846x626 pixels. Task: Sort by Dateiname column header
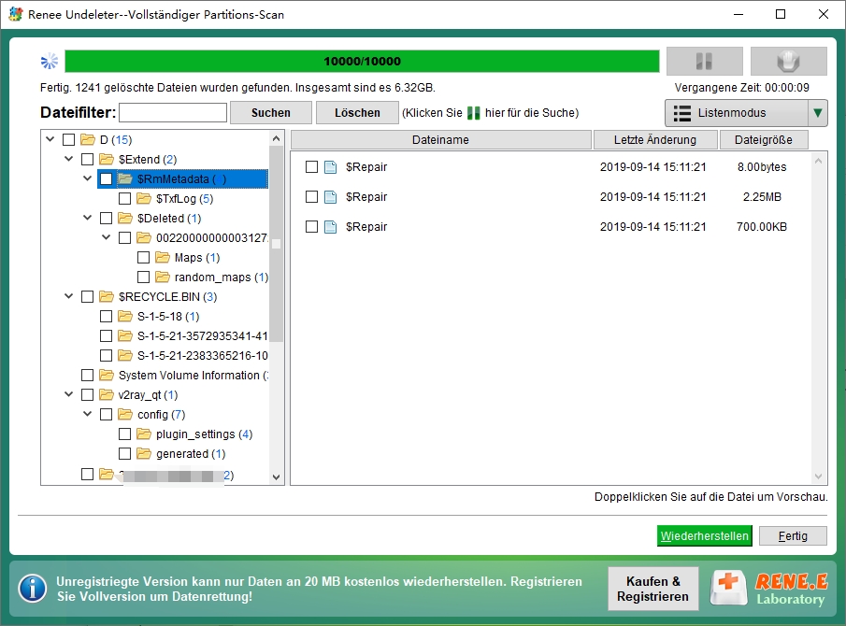[441, 139]
